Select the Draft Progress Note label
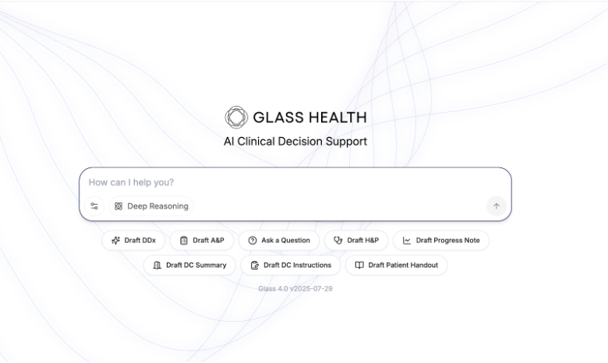608x363 pixels. point(447,241)
